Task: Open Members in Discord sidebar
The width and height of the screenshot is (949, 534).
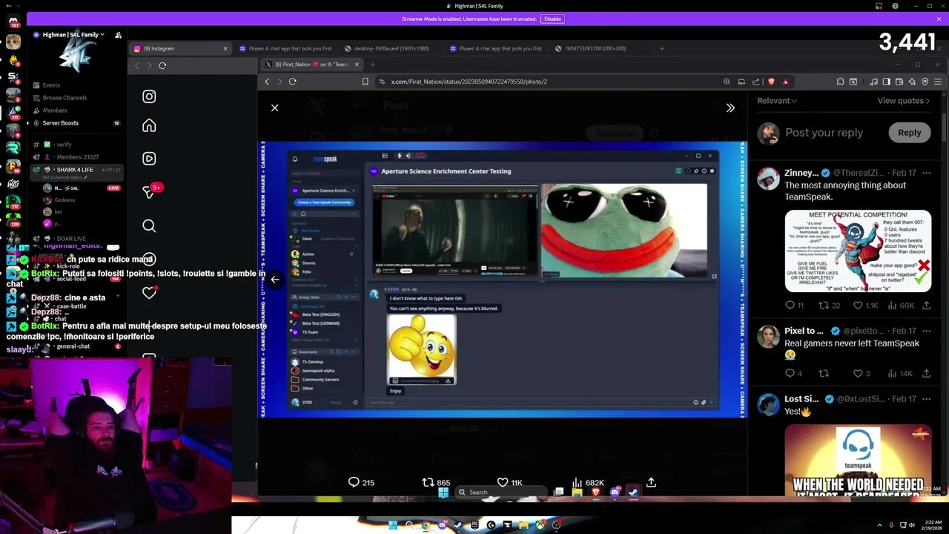Action: point(55,111)
